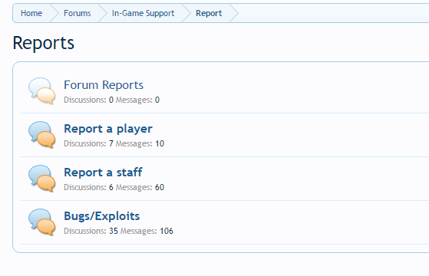The image size is (429, 276).
Task: Open the Bugs/Exploits forum
Action: coord(102,216)
